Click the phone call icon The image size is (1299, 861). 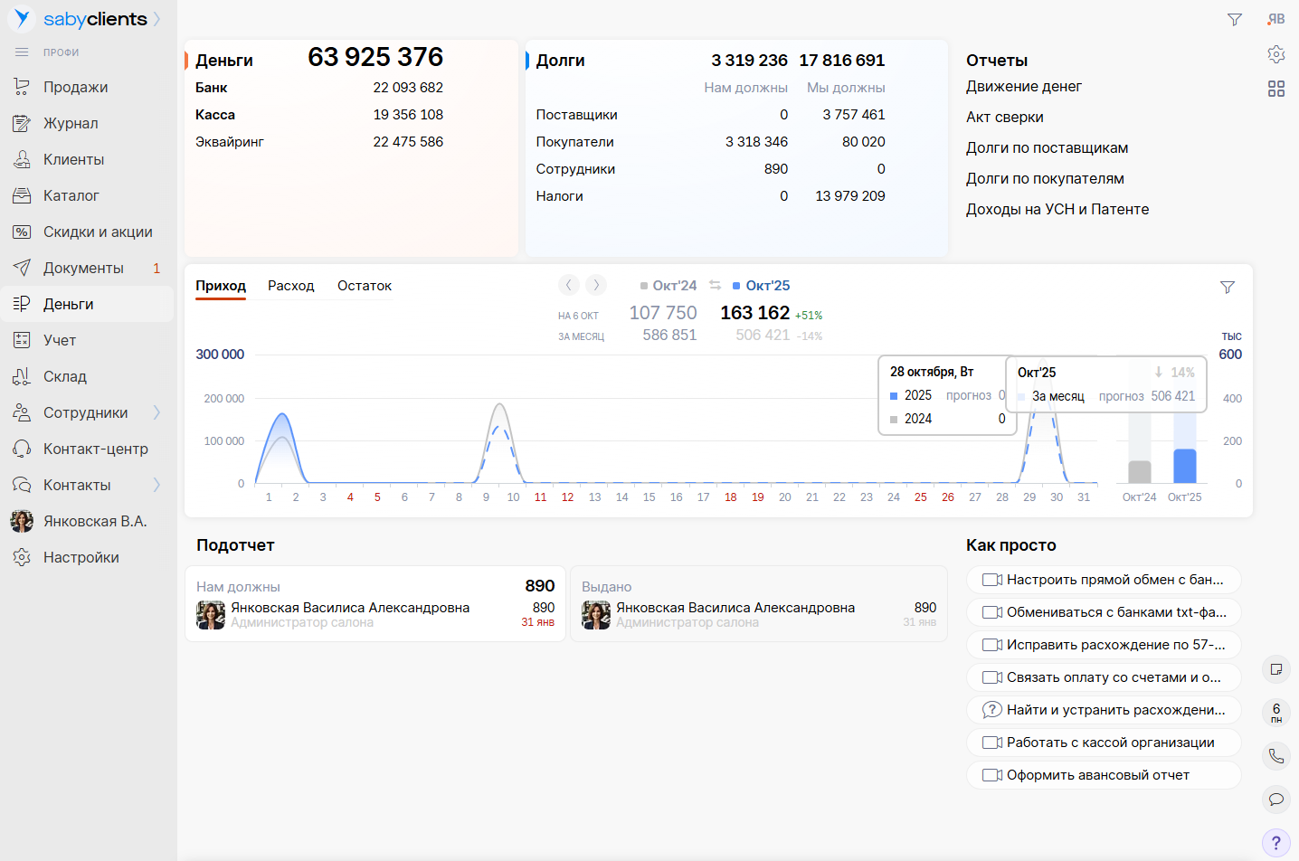pyautogui.click(x=1276, y=756)
